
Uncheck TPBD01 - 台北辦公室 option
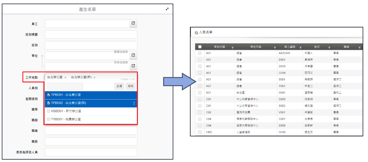[x=49, y=95]
